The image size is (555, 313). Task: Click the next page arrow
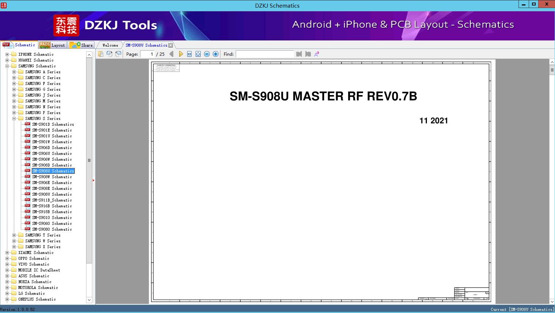[181, 54]
